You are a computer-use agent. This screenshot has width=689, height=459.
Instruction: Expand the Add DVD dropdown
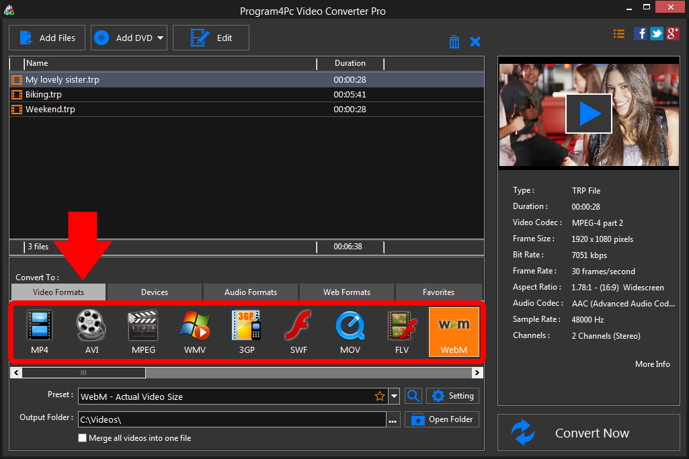(160, 38)
